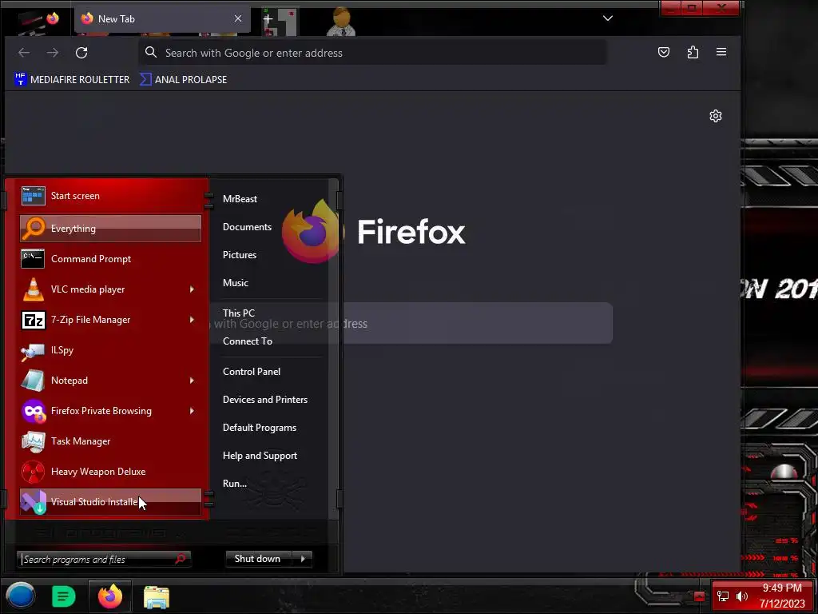Open Visual Studio Installer
Viewport: 818px width, 614px height.
pos(110,502)
